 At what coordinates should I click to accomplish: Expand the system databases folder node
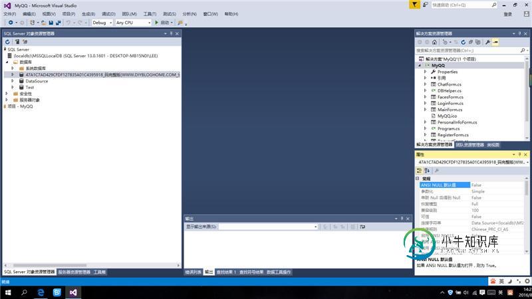[x=13, y=68]
